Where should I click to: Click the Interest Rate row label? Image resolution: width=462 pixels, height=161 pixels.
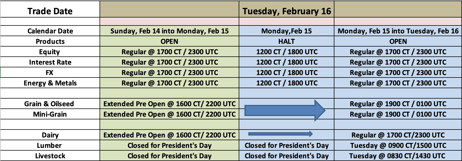click(50, 62)
